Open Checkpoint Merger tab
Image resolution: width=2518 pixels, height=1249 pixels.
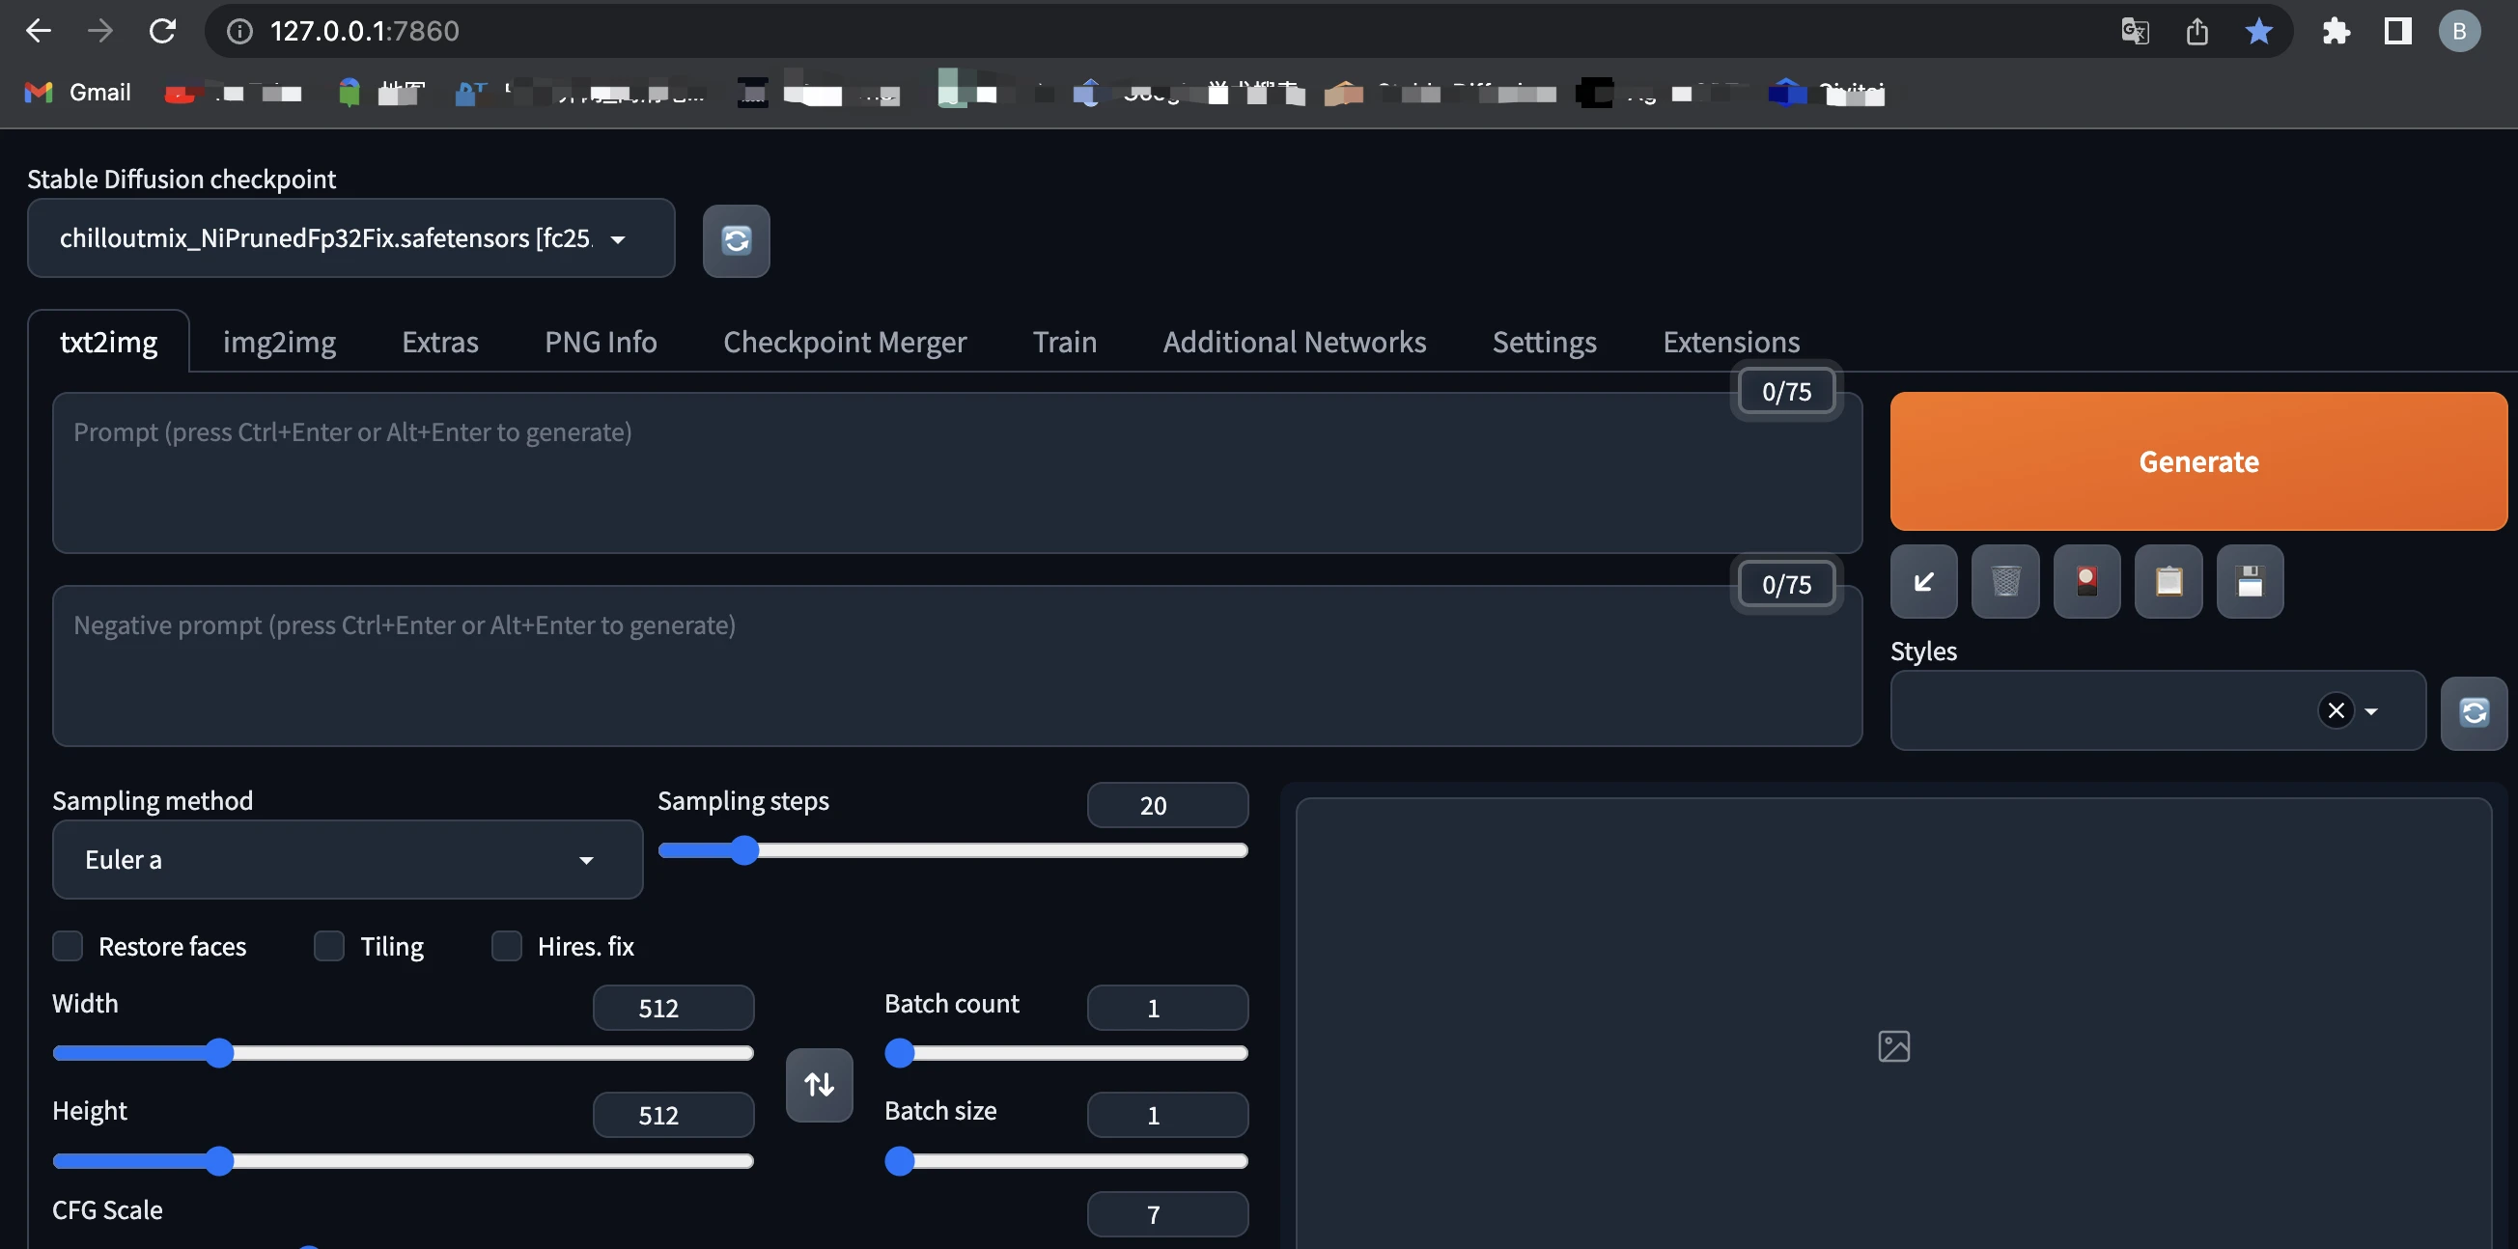(x=845, y=342)
